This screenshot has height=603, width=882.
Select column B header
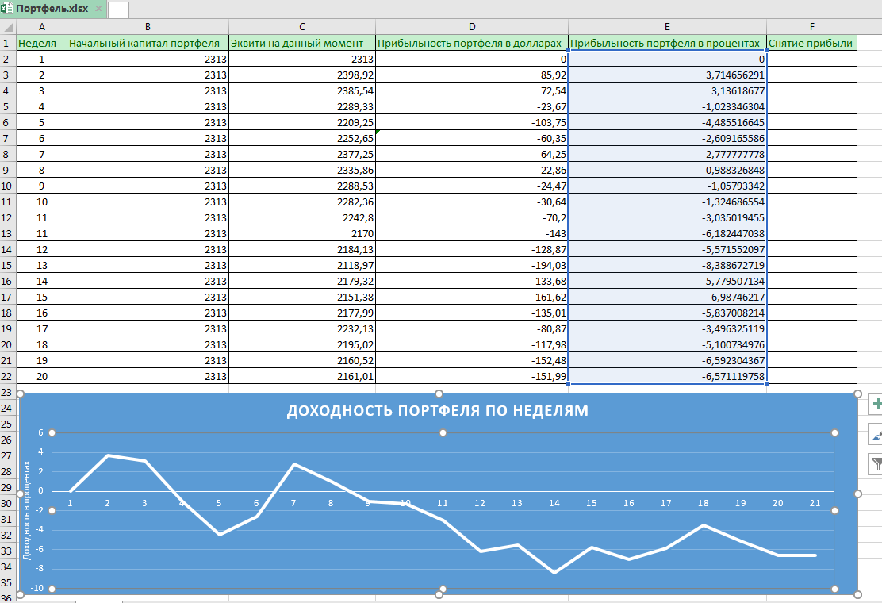pos(148,27)
